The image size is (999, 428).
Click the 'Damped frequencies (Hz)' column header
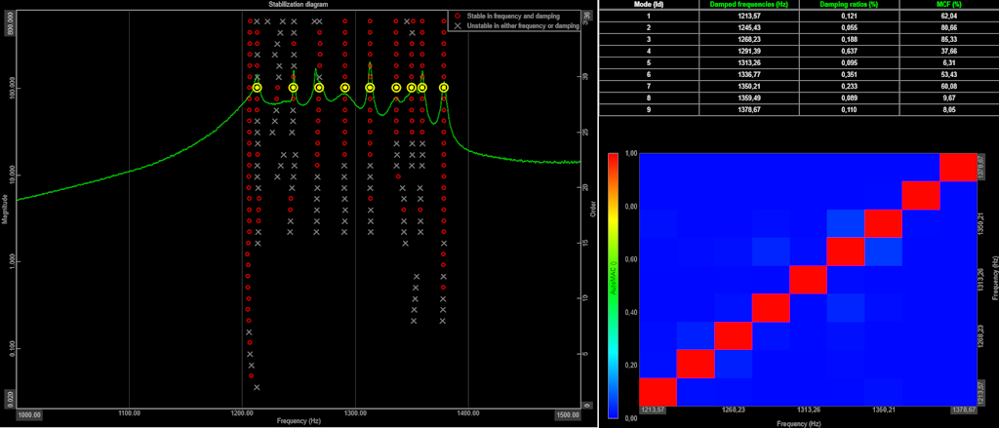[x=748, y=4]
